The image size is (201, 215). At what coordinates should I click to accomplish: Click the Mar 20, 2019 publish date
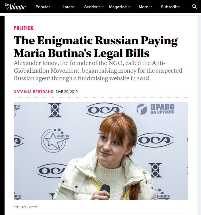click(67, 91)
